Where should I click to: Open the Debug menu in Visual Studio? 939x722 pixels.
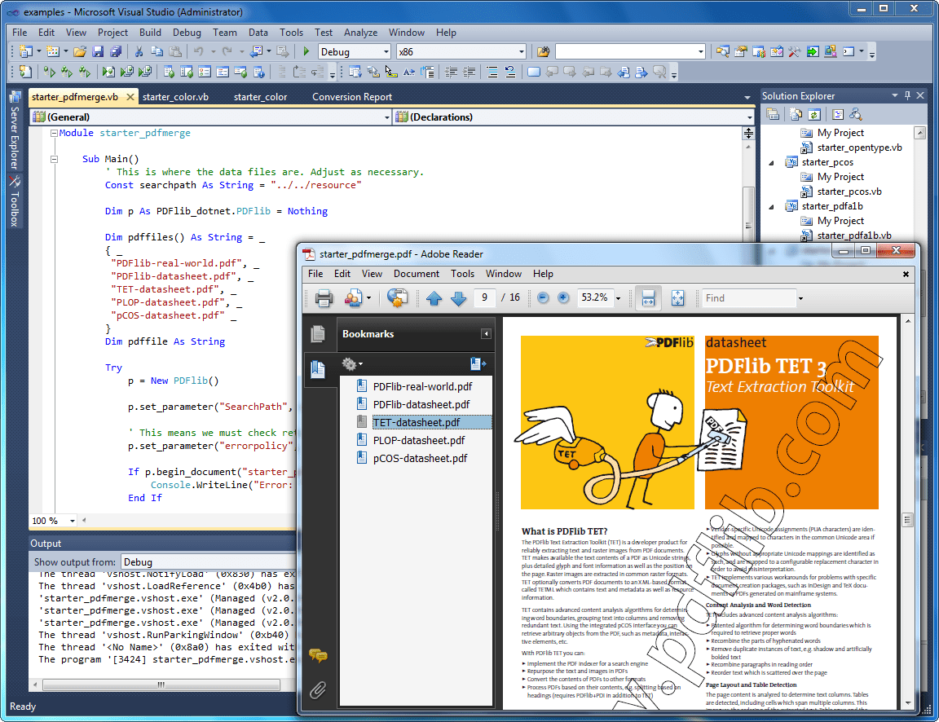tap(187, 33)
